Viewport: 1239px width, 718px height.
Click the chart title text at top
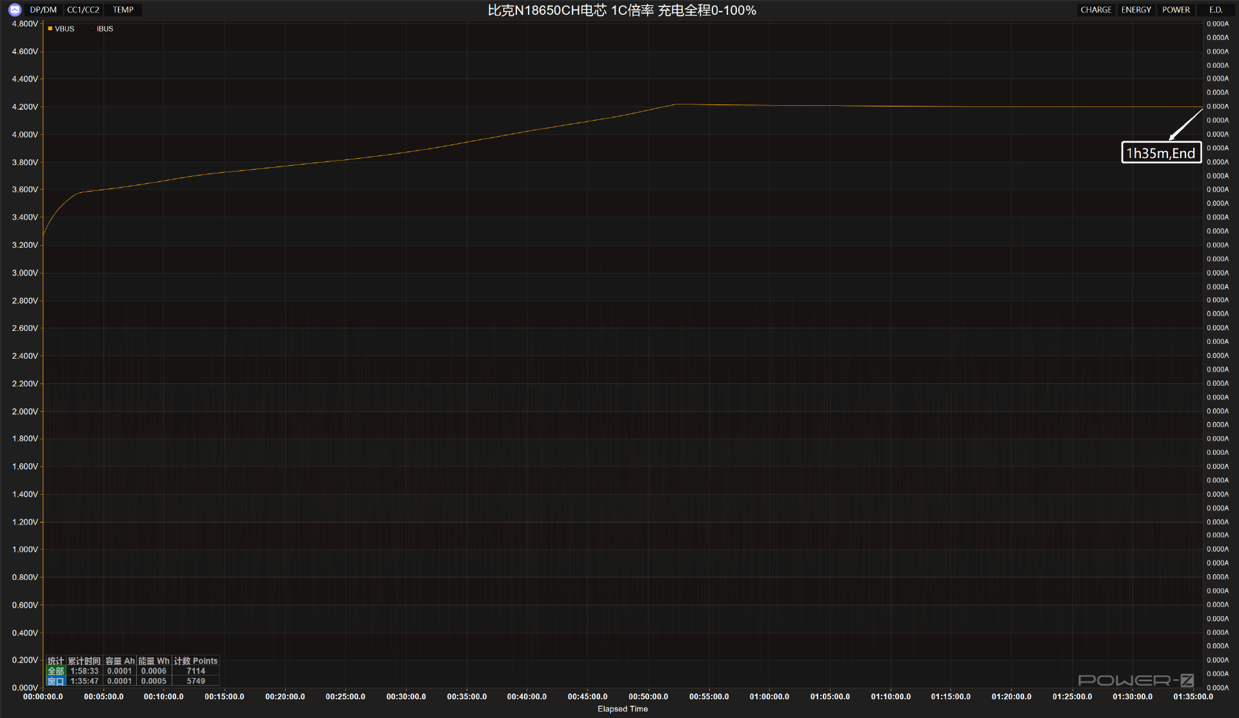click(621, 10)
